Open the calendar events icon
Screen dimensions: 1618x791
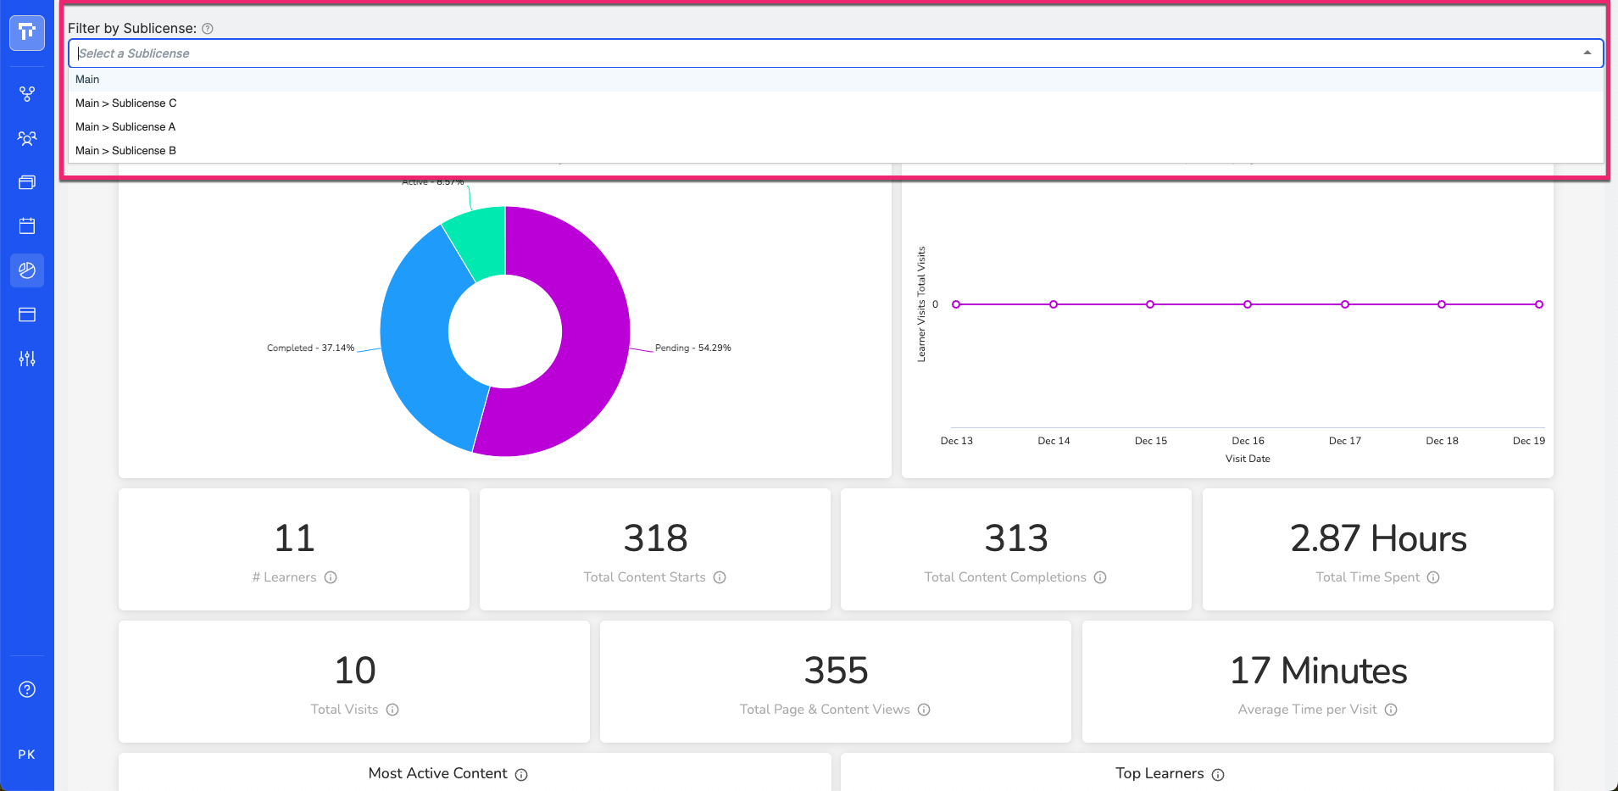27,226
